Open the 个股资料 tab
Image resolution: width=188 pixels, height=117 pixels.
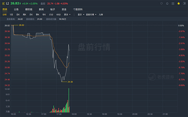point(78,9)
